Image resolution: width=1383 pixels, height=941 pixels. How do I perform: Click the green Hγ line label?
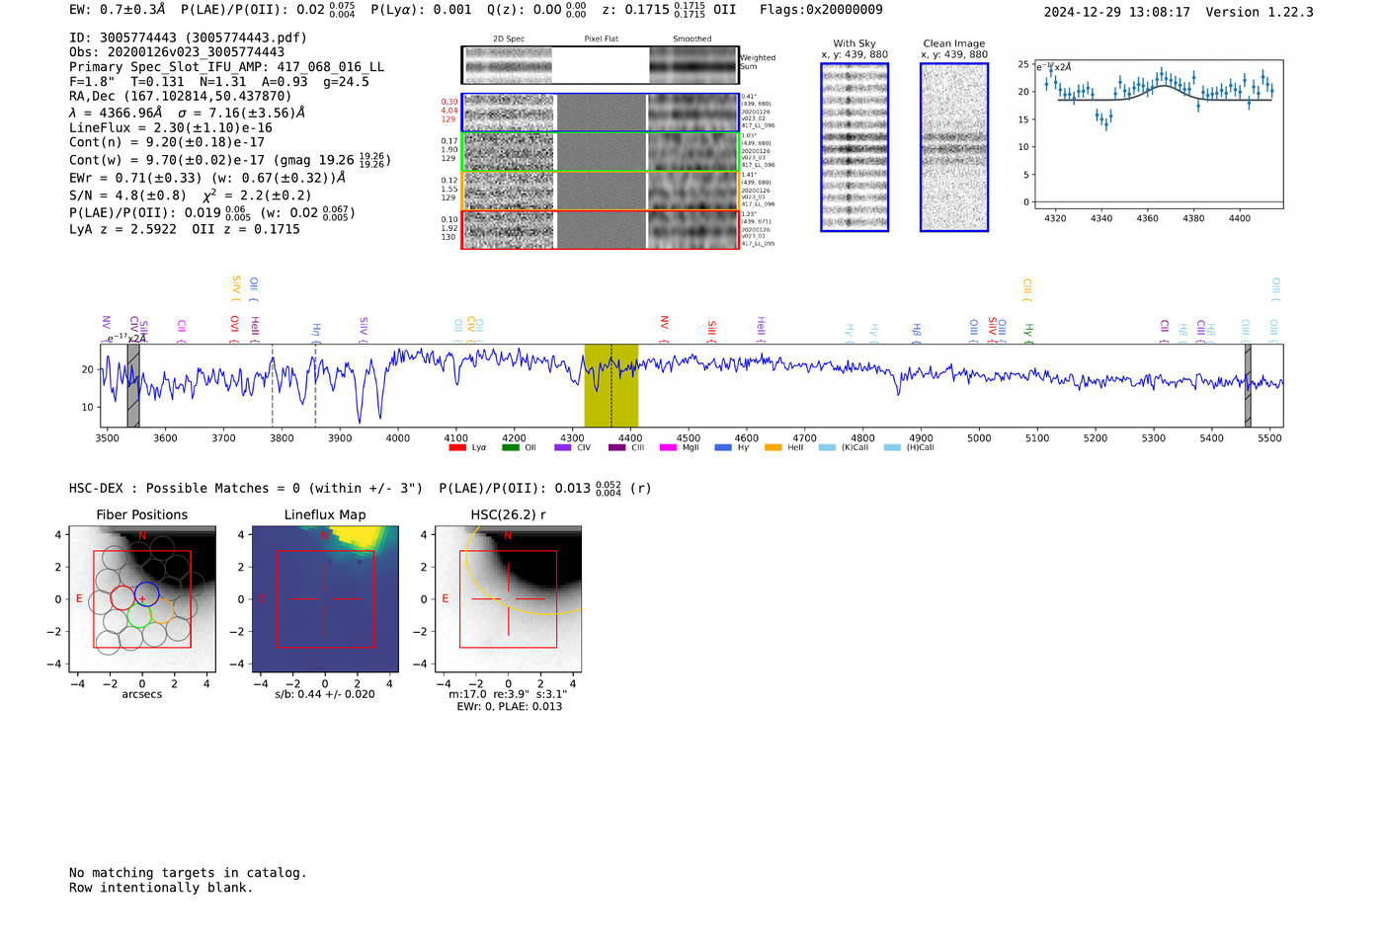pyautogui.click(x=1028, y=331)
